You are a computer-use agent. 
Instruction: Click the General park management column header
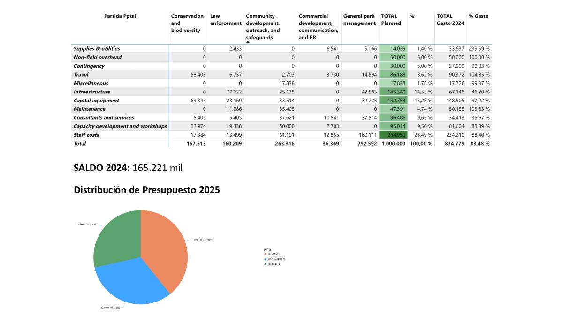359,20
